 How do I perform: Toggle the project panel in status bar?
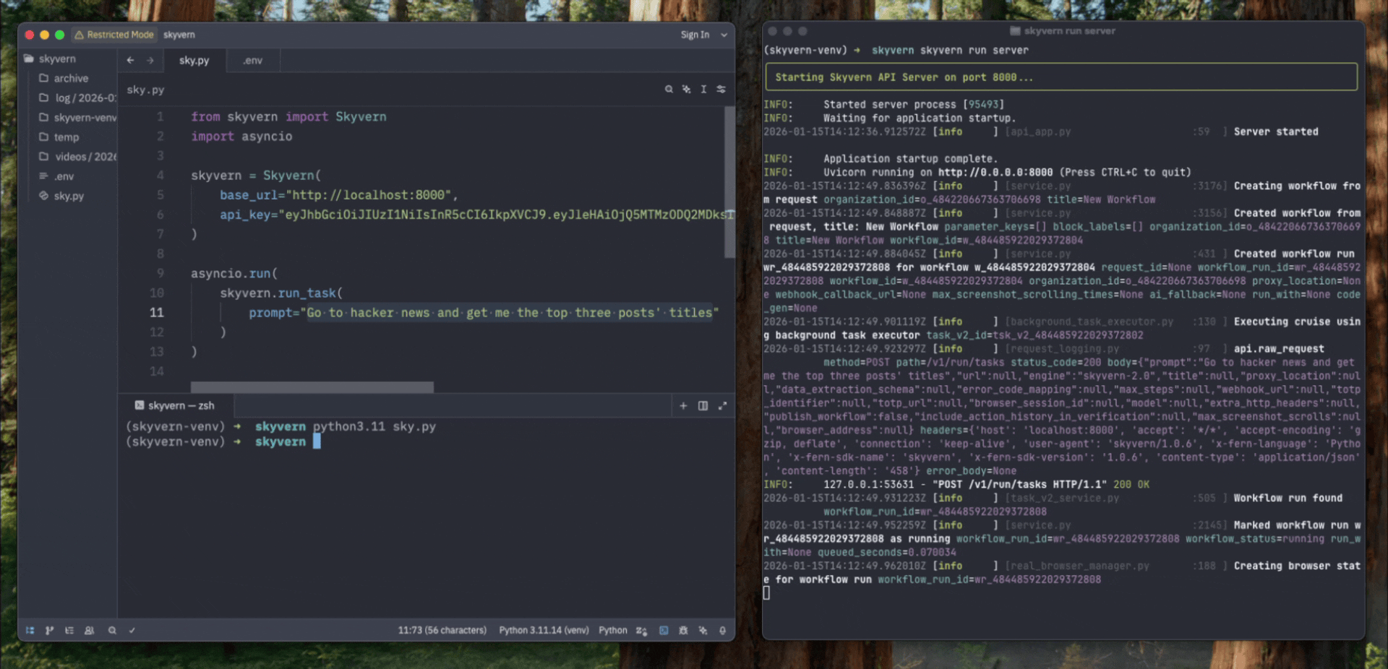30,631
